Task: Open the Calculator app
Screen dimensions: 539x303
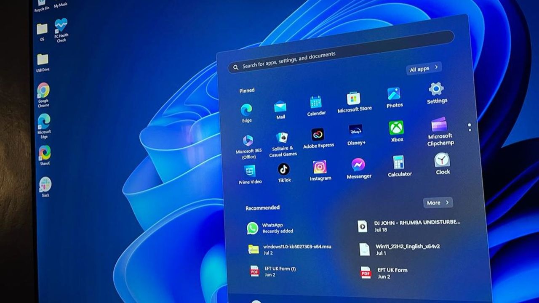Action: pos(399,166)
